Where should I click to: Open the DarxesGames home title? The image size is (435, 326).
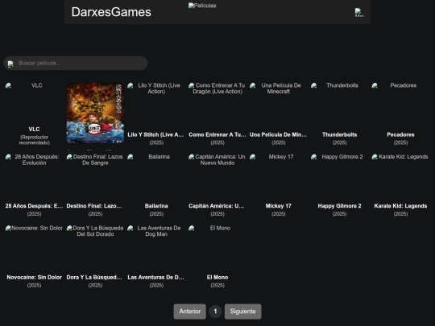tap(111, 12)
